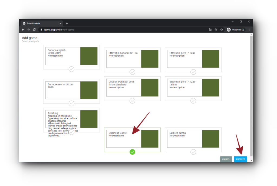Open the zoom magnifier icon
277x186 pixels.
(216, 30)
